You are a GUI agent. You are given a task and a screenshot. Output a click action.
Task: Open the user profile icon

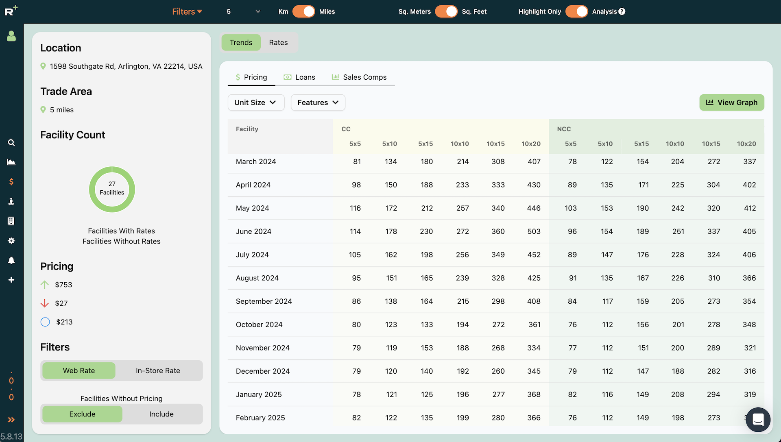[x=11, y=36]
